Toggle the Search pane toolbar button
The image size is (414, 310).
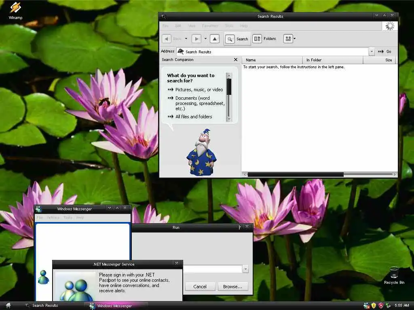pos(237,39)
